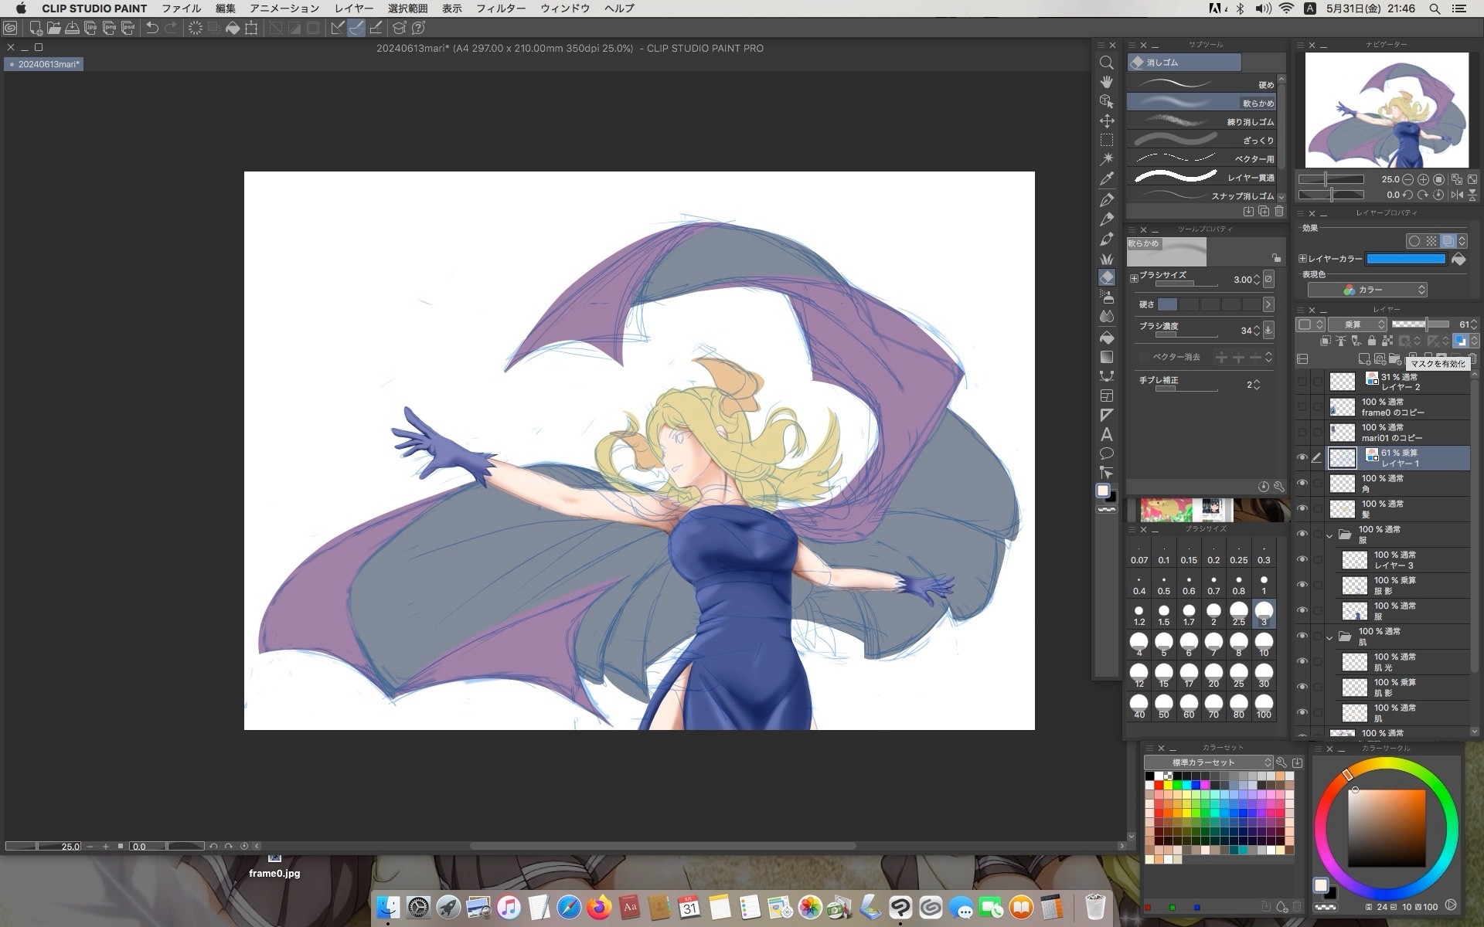This screenshot has width=1484, height=927.
Task: Open the フィルター menu
Action: pos(500,8)
